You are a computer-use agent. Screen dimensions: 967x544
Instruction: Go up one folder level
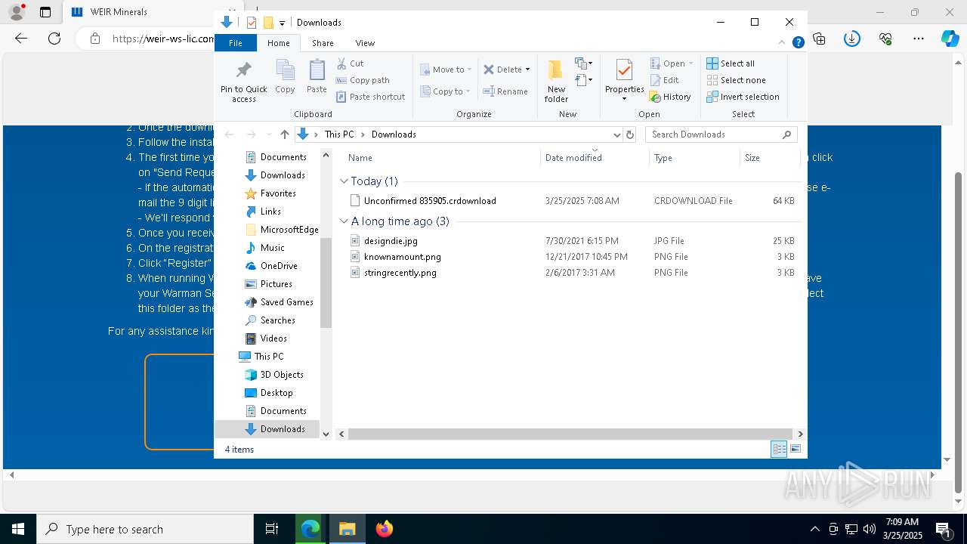[x=284, y=134]
